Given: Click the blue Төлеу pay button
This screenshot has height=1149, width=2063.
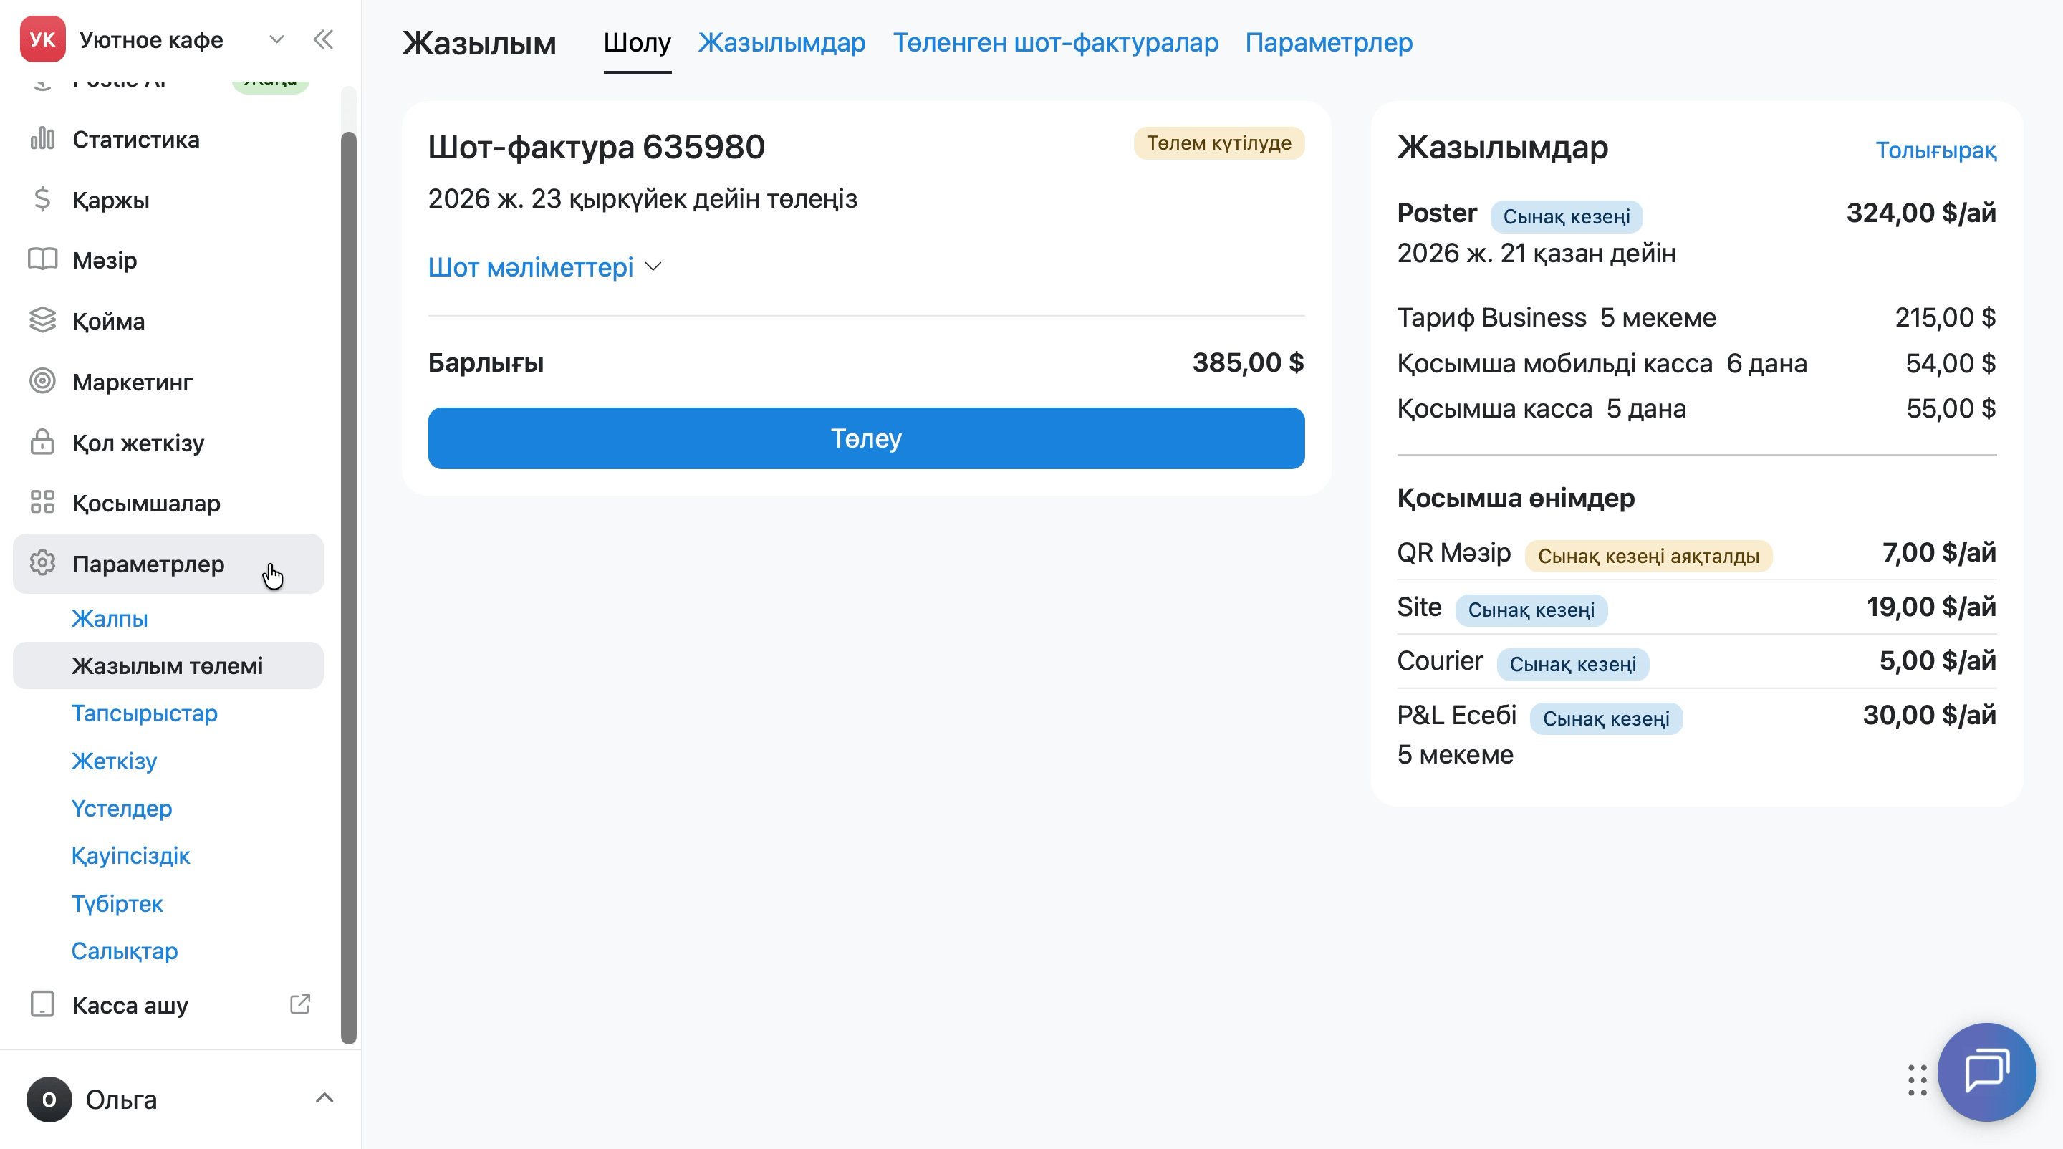Looking at the screenshot, I should (867, 438).
